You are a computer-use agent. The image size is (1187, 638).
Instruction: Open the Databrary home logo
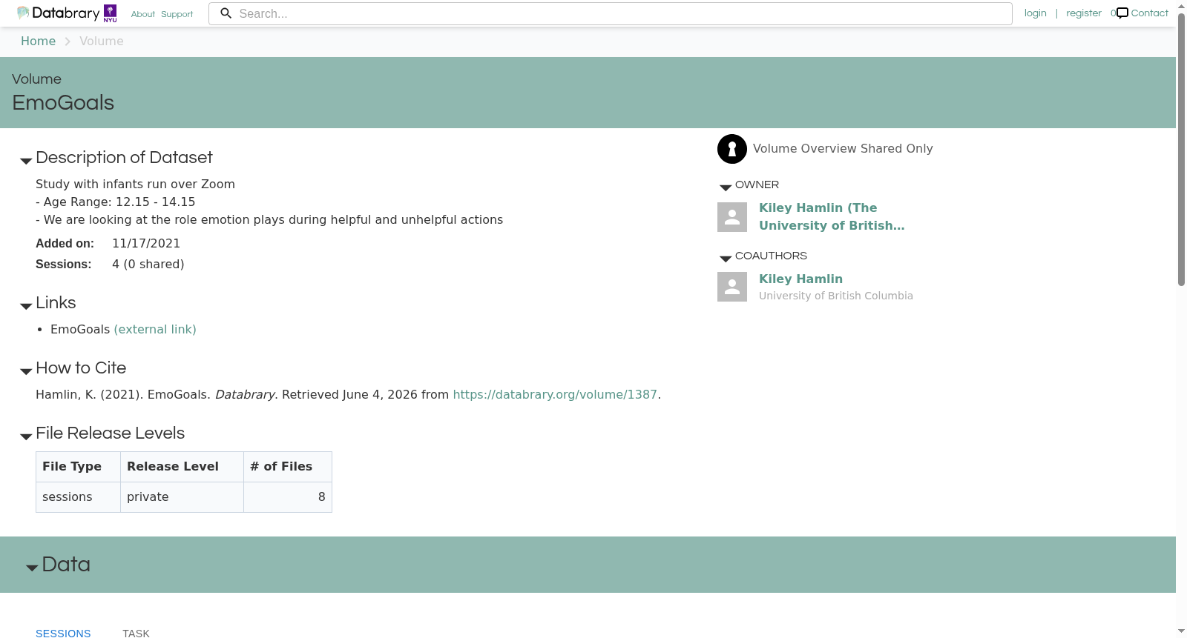[58, 13]
